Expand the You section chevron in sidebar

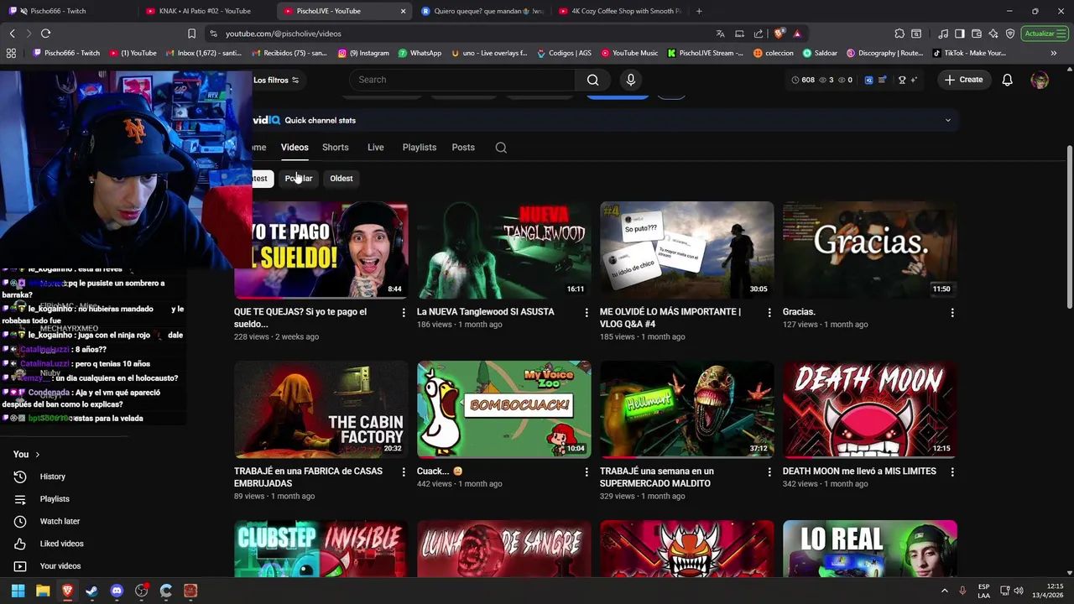[37, 455]
